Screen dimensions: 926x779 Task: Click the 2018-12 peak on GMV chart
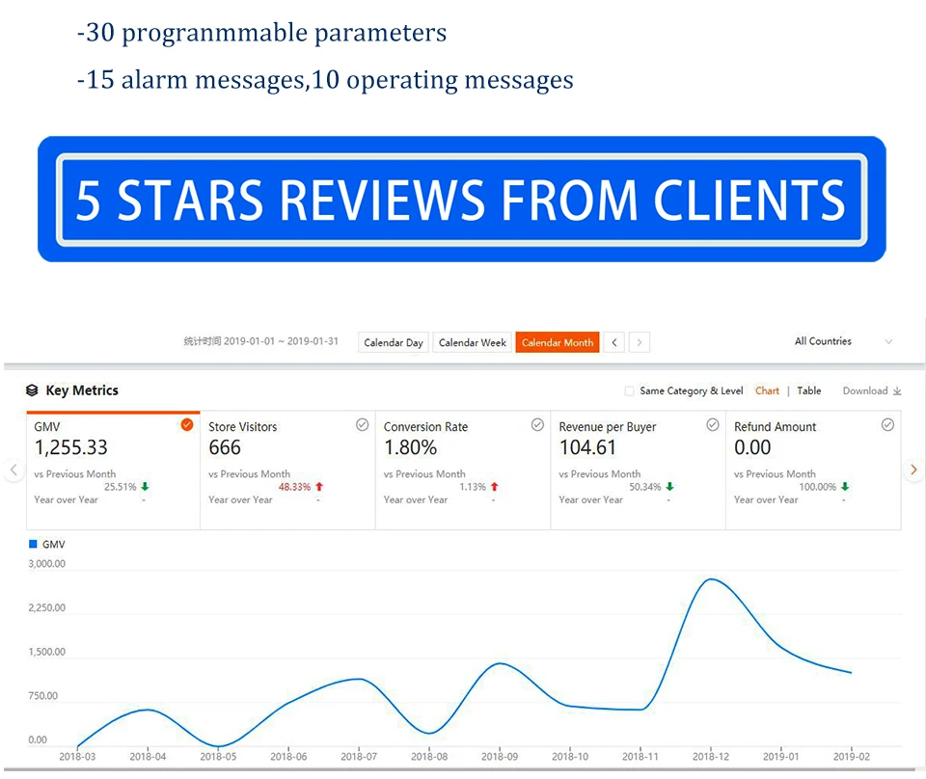(712, 579)
